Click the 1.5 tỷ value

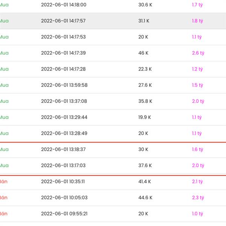(x=197, y=85)
